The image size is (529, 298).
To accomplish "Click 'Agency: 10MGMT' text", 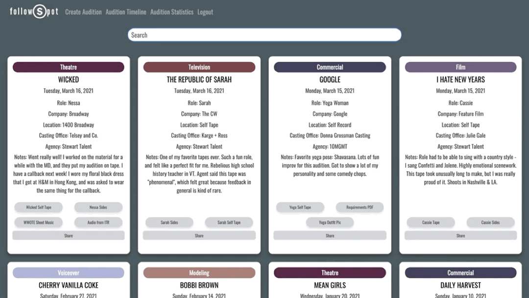I will click(330, 147).
